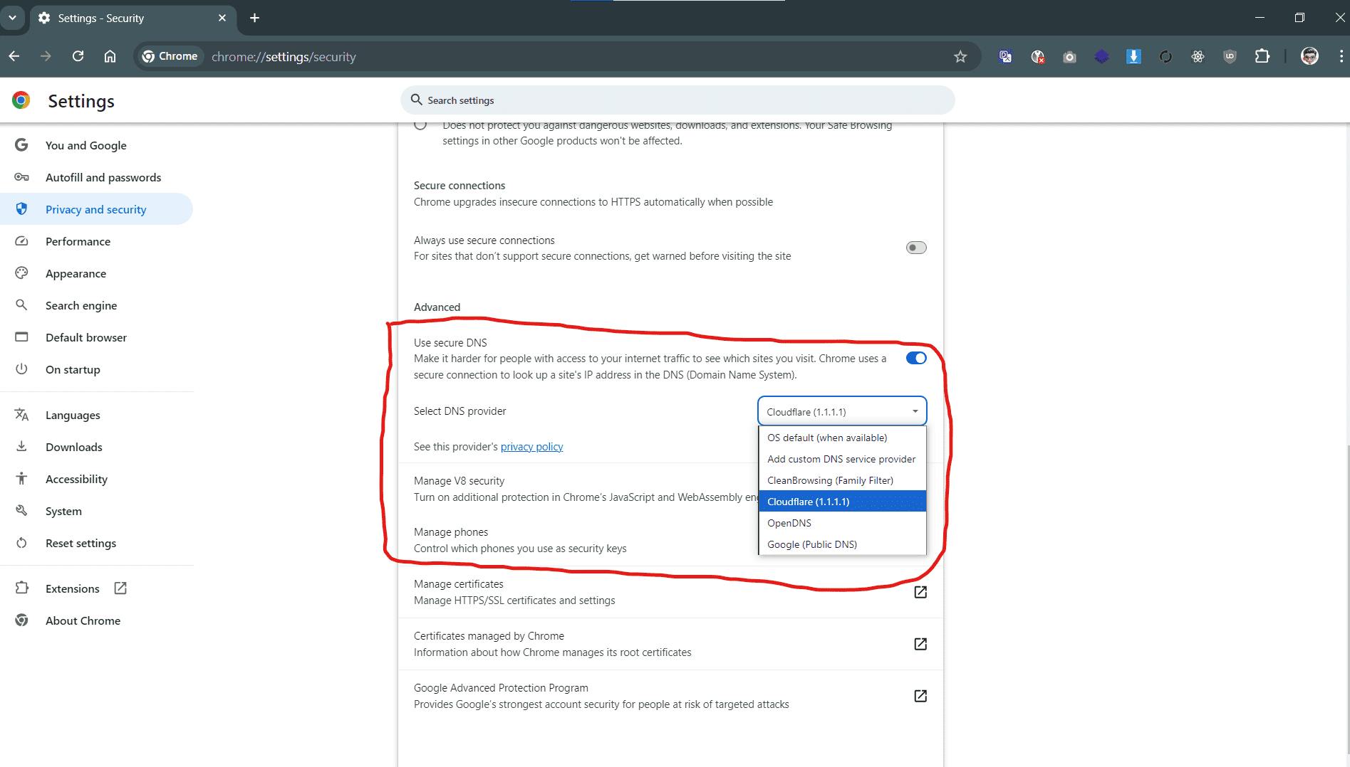Image resolution: width=1350 pixels, height=767 pixels.
Task: Collapse the Cloudflare DNS provider dropdown
Action: [x=842, y=411]
